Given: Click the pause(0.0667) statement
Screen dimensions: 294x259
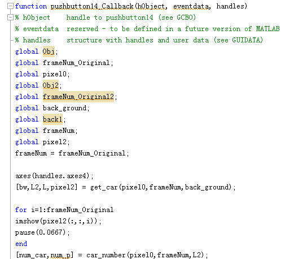Looking at the screenshot, I should (42, 232).
